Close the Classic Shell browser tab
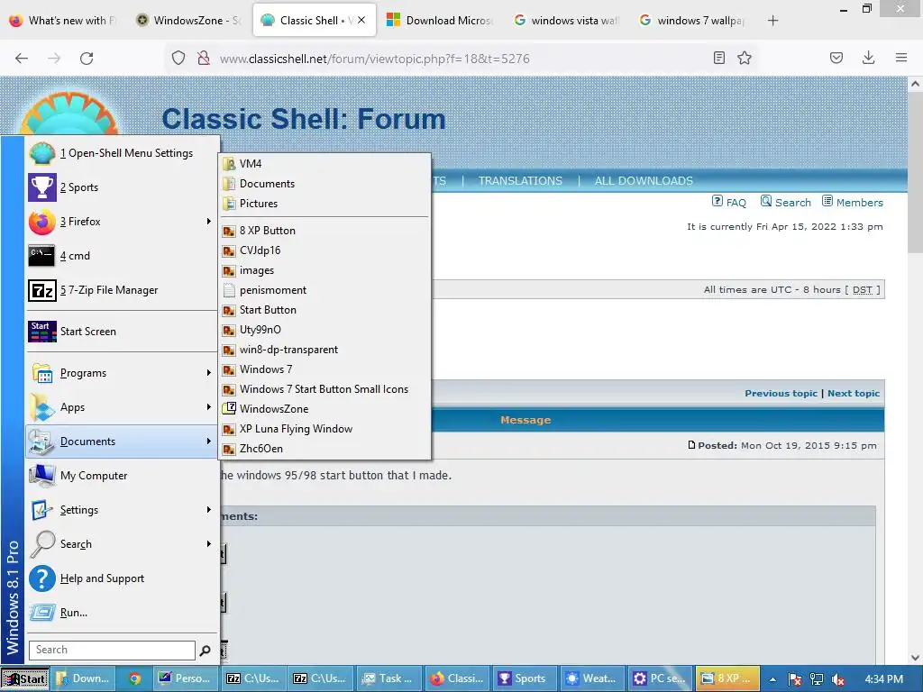Viewport: 923px width, 692px height. click(361, 20)
